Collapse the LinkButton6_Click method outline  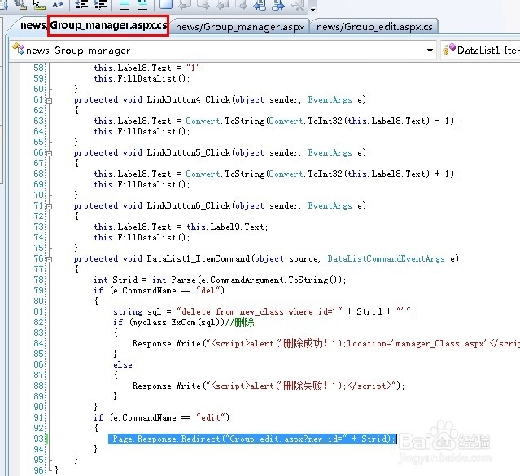click(x=50, y=206)
